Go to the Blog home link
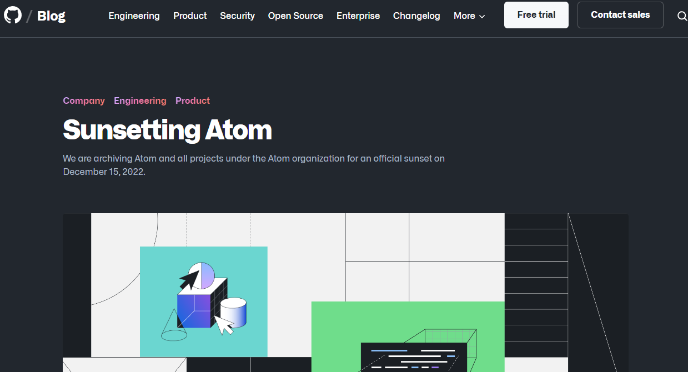Screen dimensions: 688x372 (x=51, y=16)
